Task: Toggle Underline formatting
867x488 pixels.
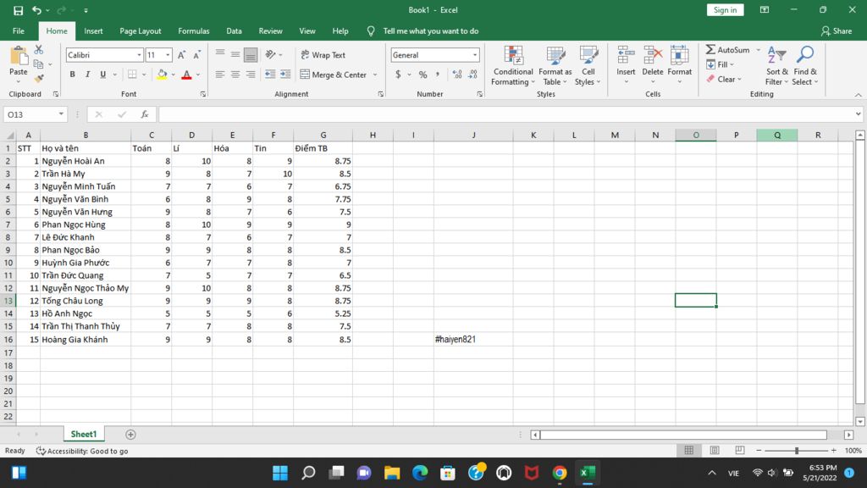Action: tap(102, 75)
